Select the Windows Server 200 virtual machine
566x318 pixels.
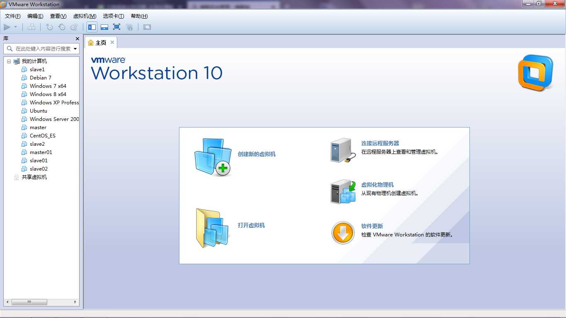coord(54,119)
